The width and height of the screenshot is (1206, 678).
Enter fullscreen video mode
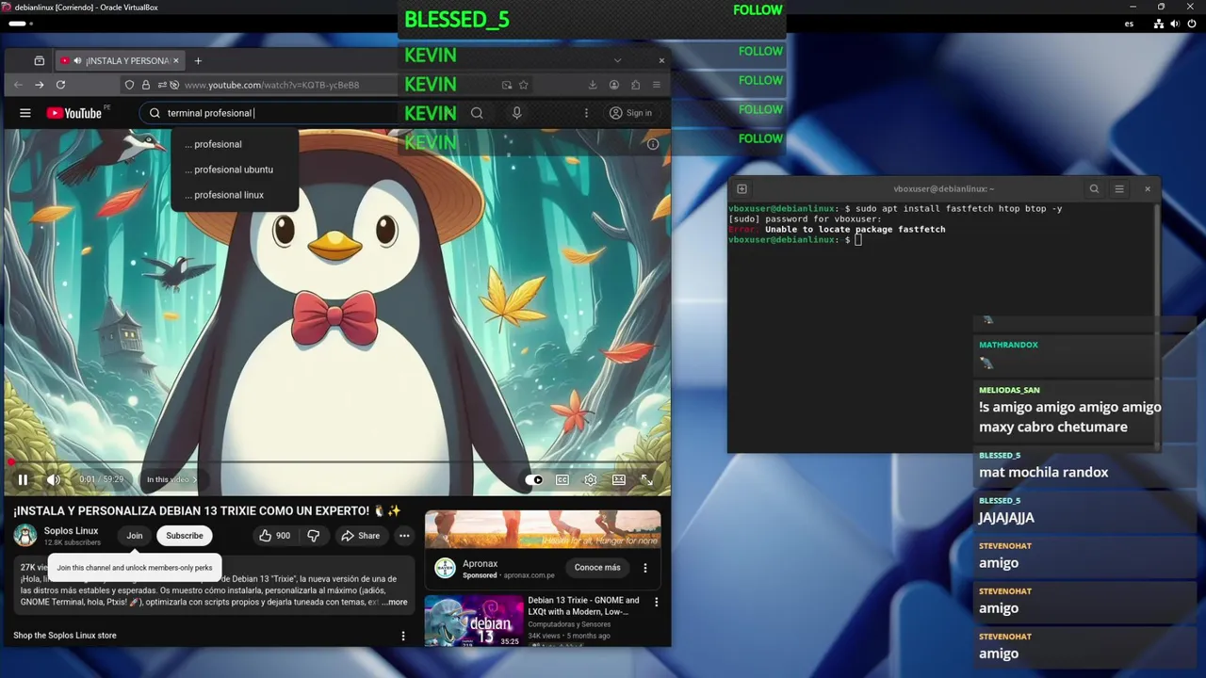[647, 479]
